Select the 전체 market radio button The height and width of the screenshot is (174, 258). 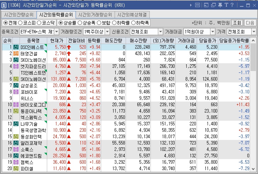click(x=5, y=23)
